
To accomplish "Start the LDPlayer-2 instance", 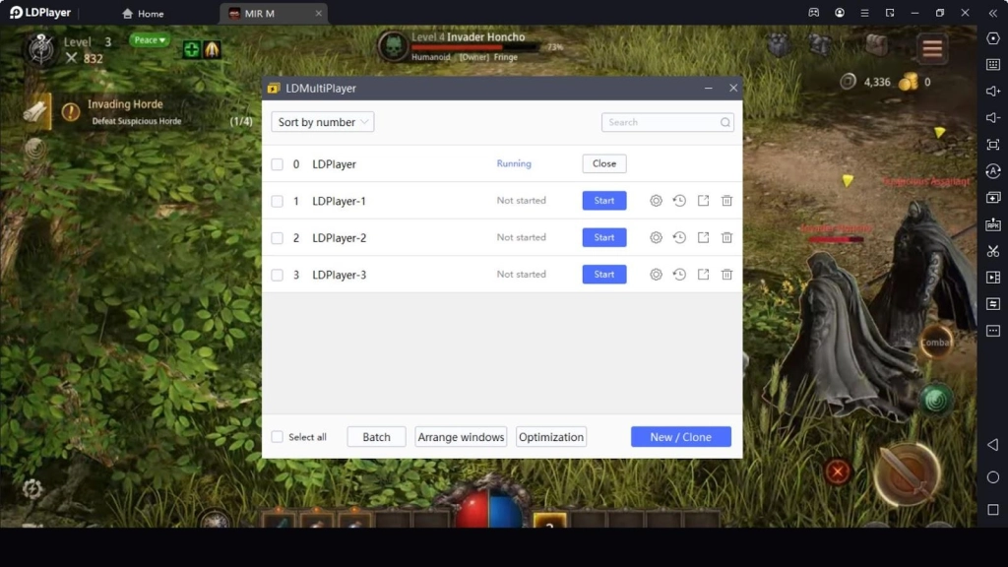I will tap(603, 237).
